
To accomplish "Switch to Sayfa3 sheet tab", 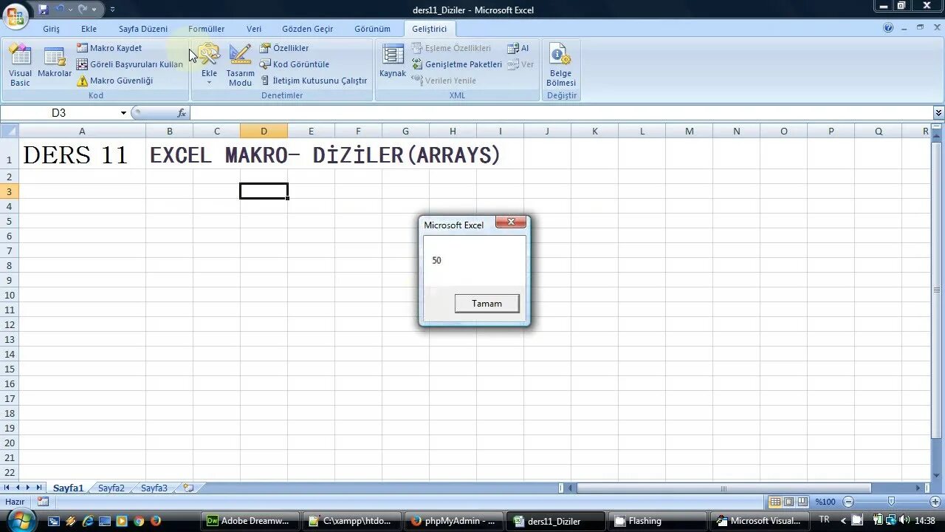I will pyautogui.click(x=154, y=488).
